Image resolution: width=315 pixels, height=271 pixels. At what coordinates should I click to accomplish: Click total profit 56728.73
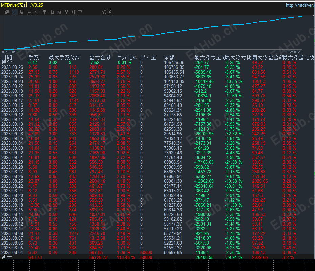tap(99, 257)
